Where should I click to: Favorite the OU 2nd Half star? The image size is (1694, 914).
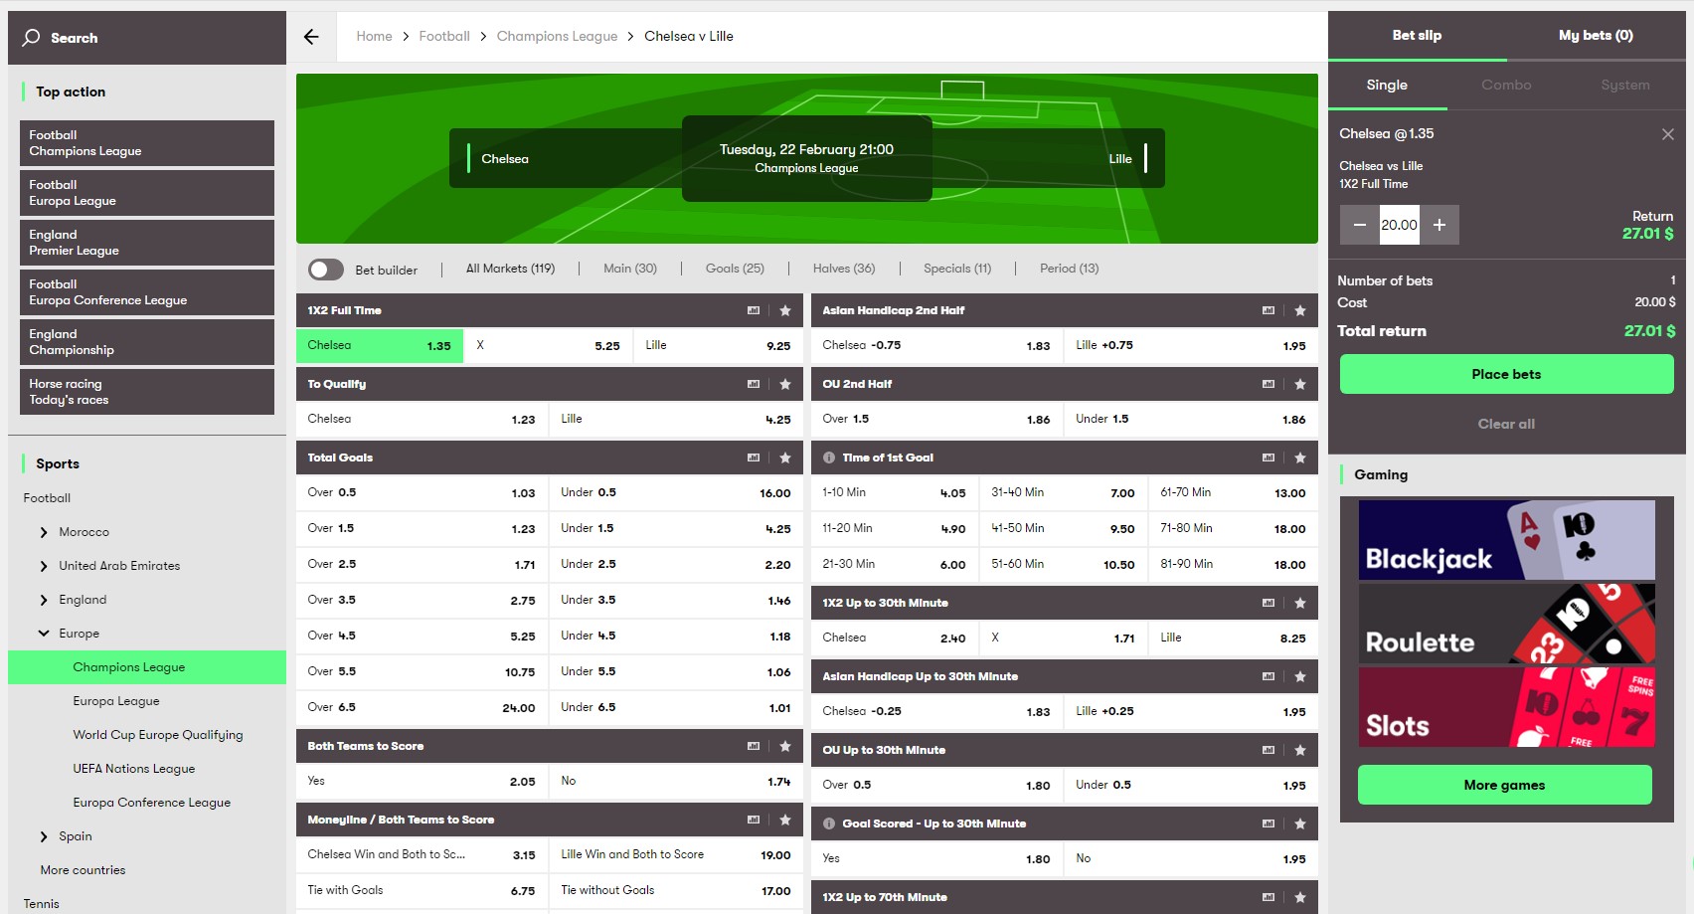tap(1300, 384)
